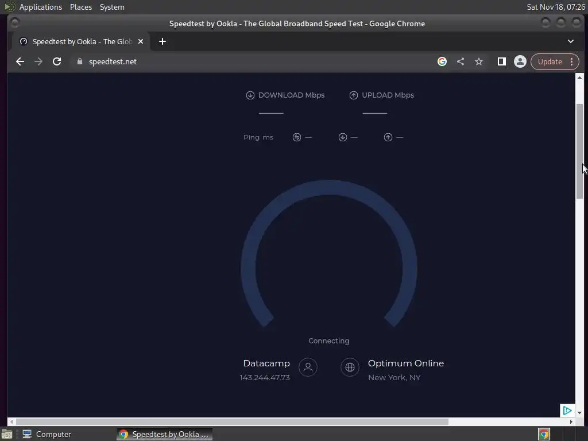Click the download arrow icon beside DOWNLOAD Mbps
The width and height of the screenshot is (588, 441).
[250, 95]
